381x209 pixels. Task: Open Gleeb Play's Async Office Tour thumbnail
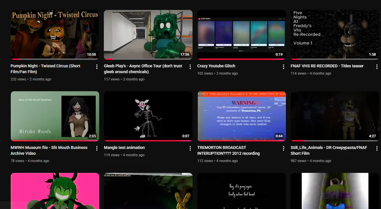[148, 34]
